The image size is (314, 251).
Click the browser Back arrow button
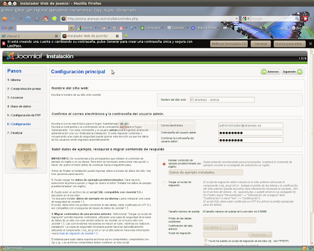point(5,19)
